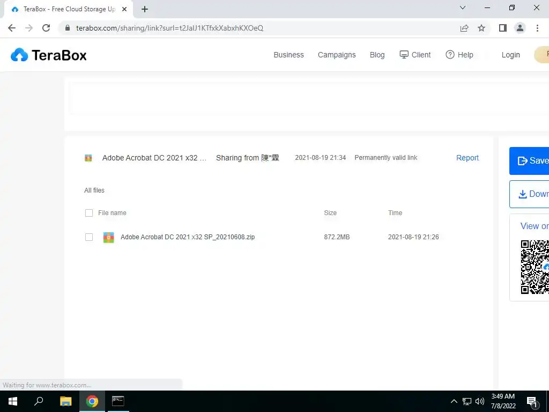Bookmark this page with star icon
The image size is (549, 412).
pos(481,28)
